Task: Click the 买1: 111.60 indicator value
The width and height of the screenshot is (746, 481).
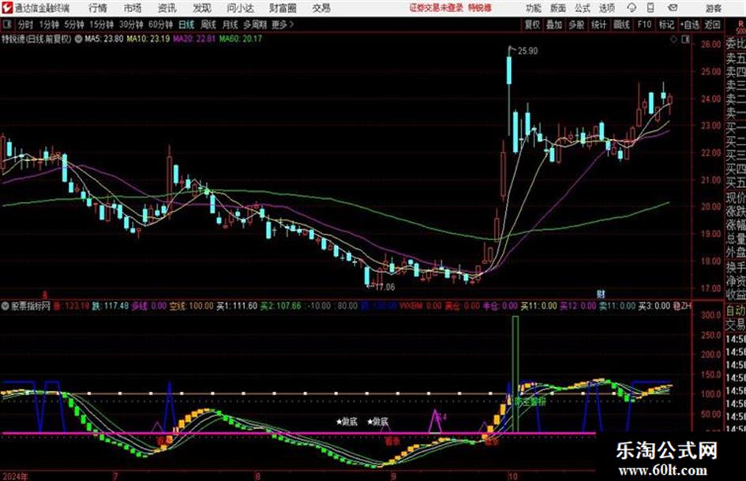Action: click(237, 306)
